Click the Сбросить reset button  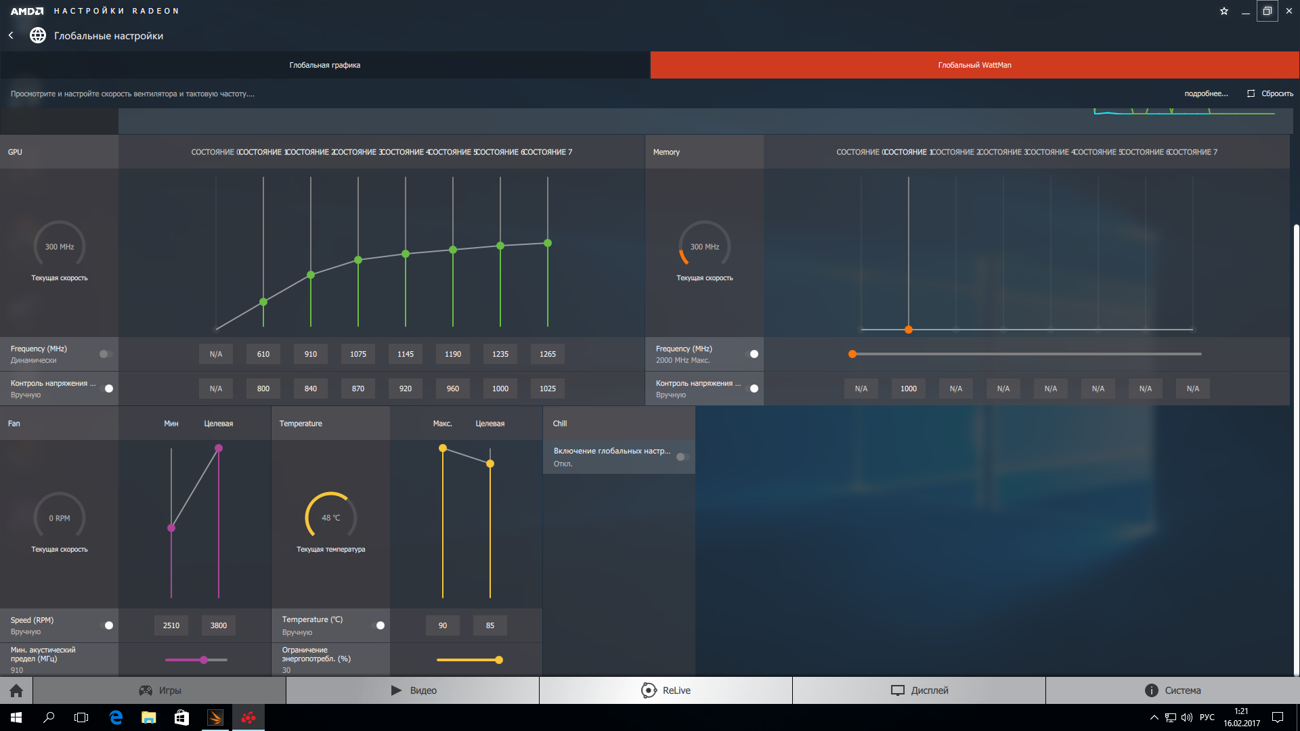1270,93
